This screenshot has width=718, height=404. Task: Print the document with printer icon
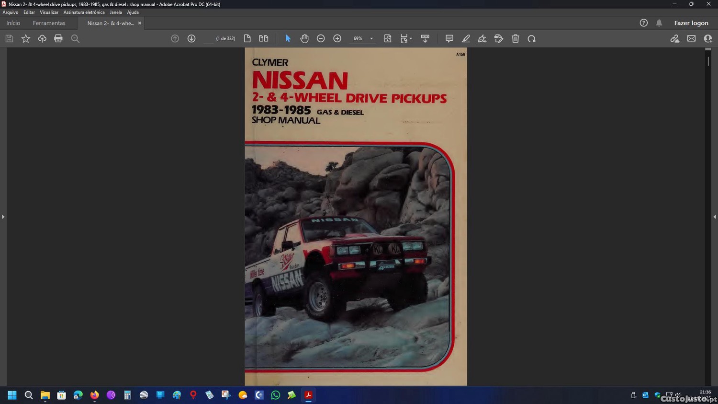58,38
